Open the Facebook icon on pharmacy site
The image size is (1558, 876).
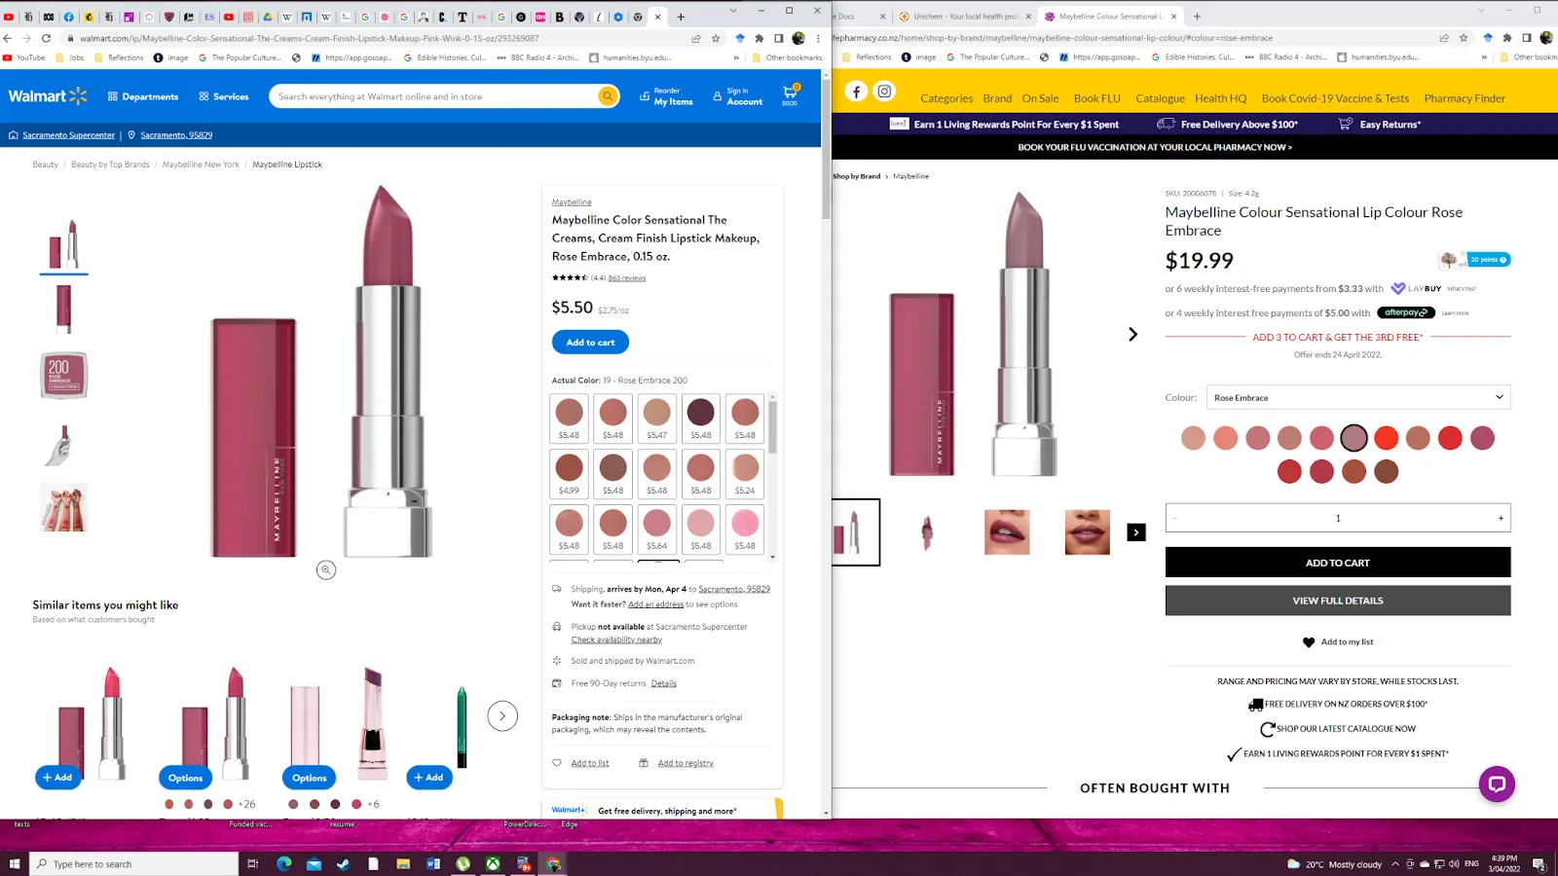click(856, 91)
